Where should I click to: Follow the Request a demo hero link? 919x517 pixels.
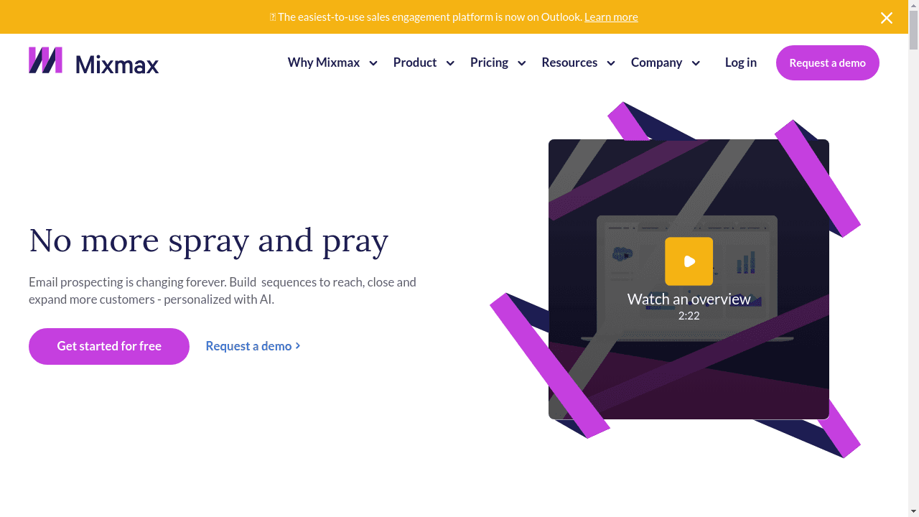tap(253, 346)
